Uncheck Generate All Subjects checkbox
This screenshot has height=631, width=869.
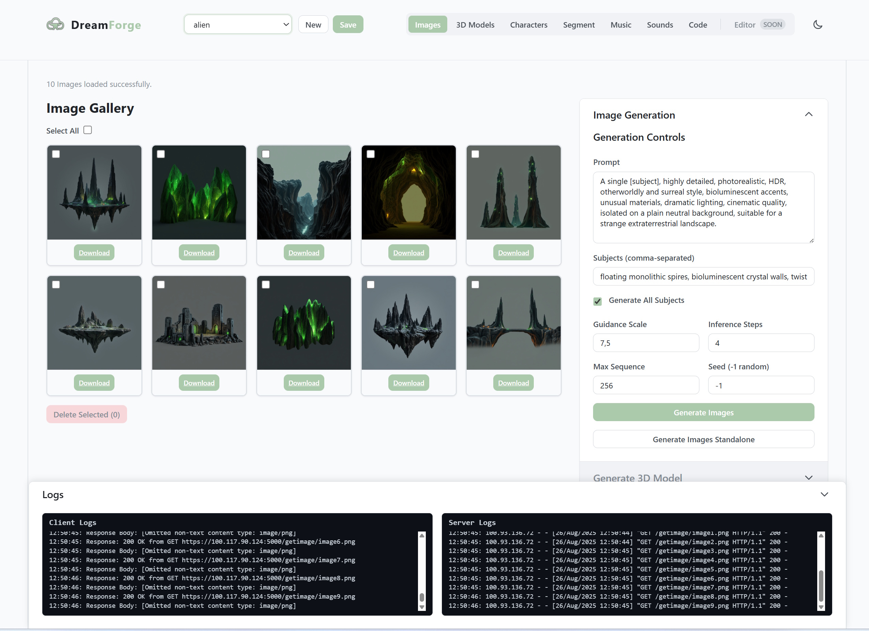pos(598,301)
